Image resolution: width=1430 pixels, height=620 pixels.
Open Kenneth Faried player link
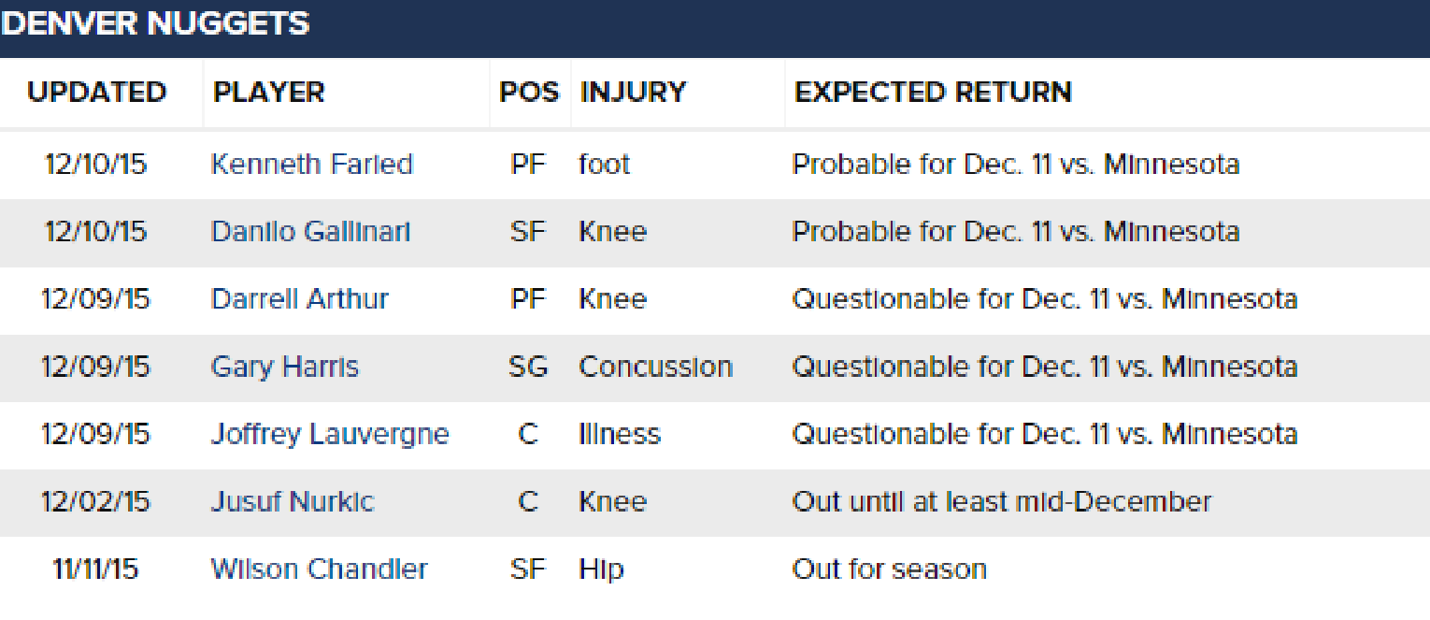click(x=312, y=165)
